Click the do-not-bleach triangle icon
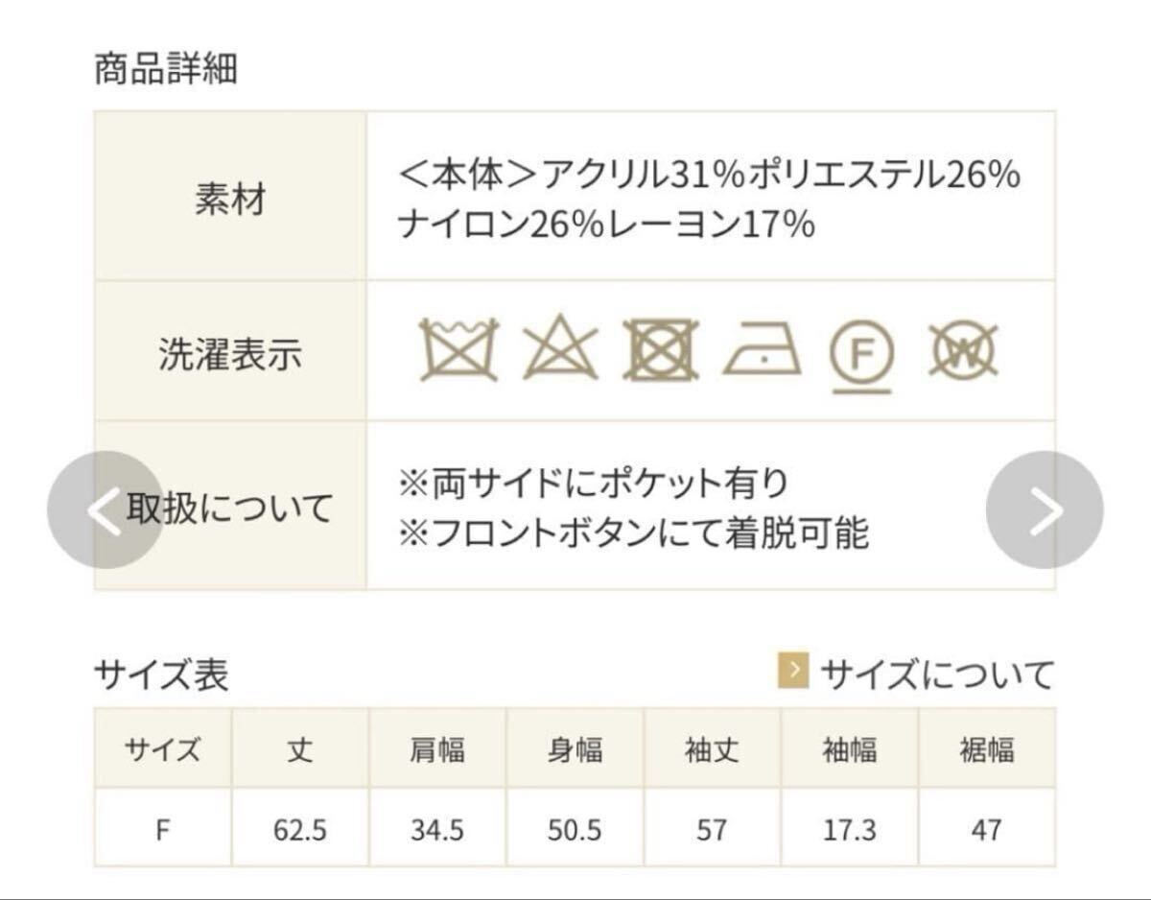This screenshot has height=900, width=1151. (559, 349)
